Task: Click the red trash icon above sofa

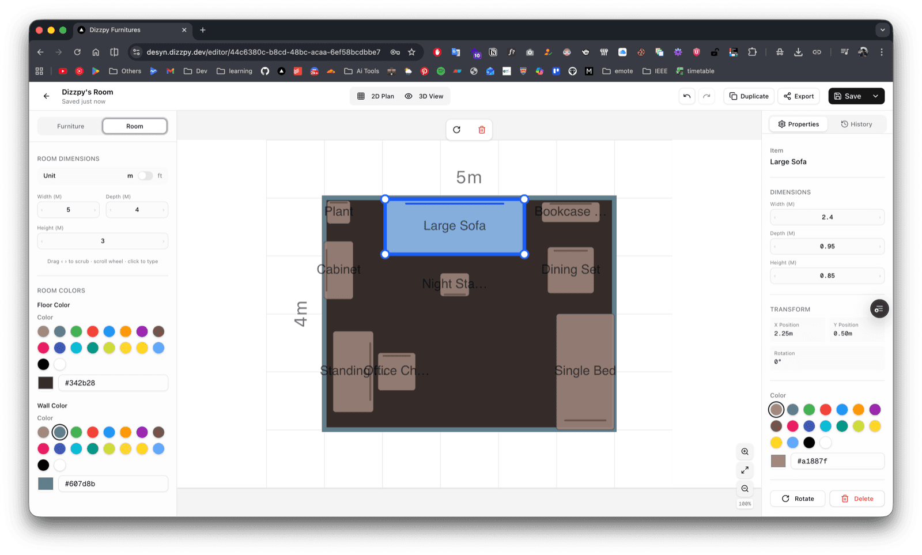Action: coord(482,130)
